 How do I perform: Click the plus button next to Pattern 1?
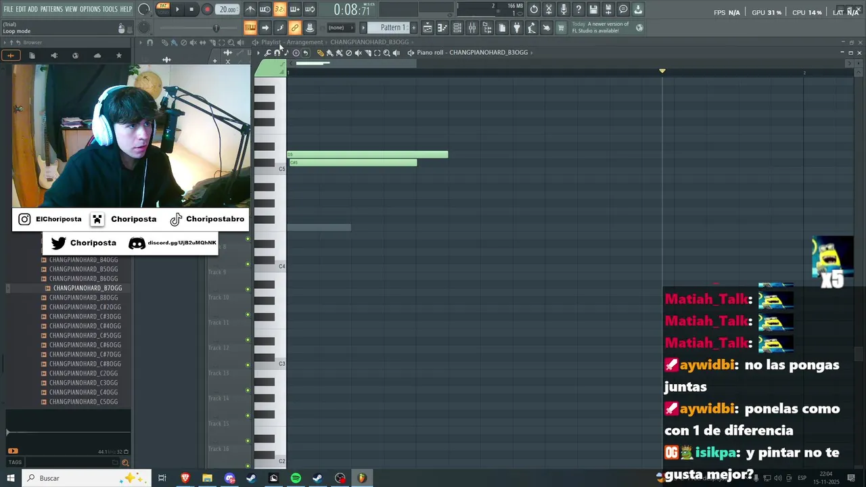tap(413, 28)
